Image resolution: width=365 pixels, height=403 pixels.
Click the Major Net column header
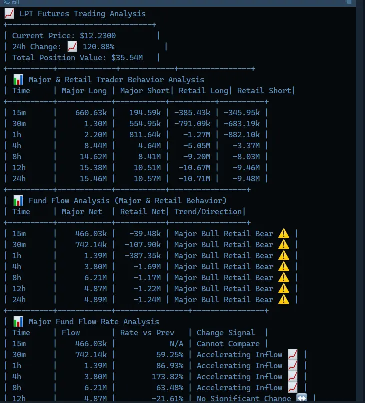(x=82, y=212)
